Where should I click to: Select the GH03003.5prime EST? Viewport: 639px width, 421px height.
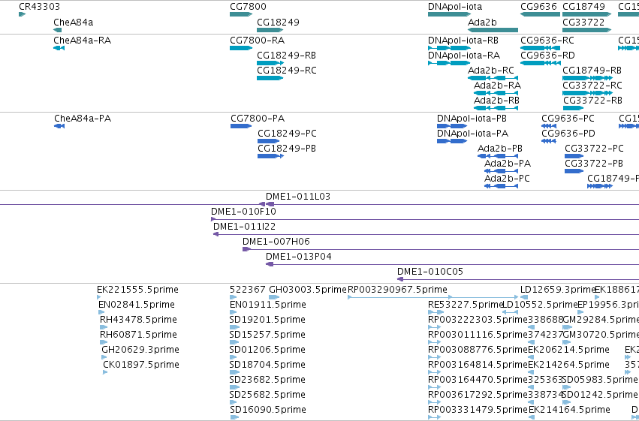click(x=274, y=297)
